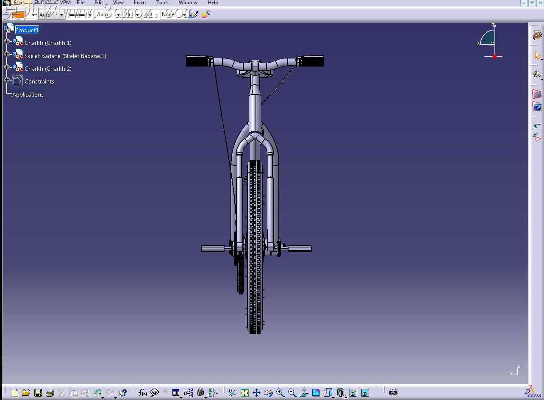This screenshot has width=544, height=400.
Task: Paste with the clipboard Paste icon
Action: pyautogui.click(x=85, y=393)
